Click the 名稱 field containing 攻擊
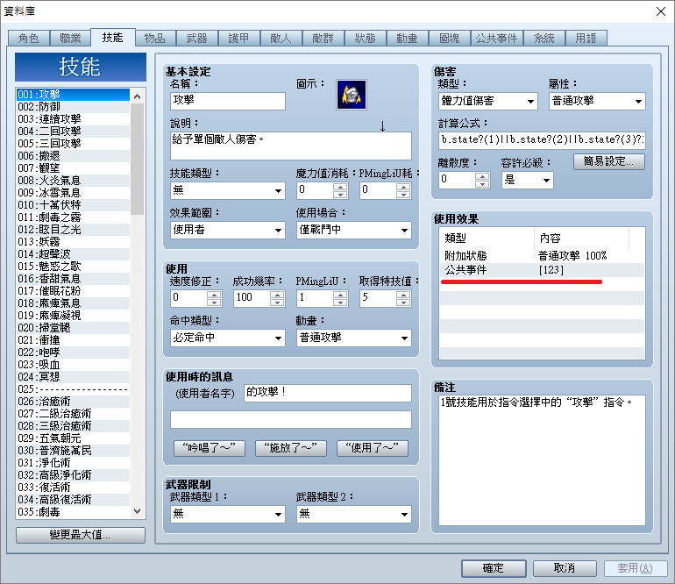Viewport: 675px width, 584px height. 228,101
